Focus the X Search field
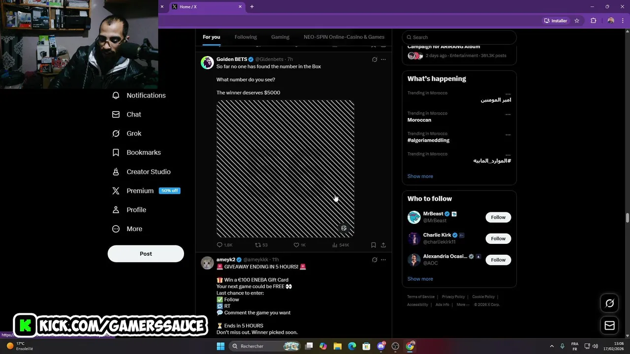This screenshot has width=630, height=354. [459, 37]
